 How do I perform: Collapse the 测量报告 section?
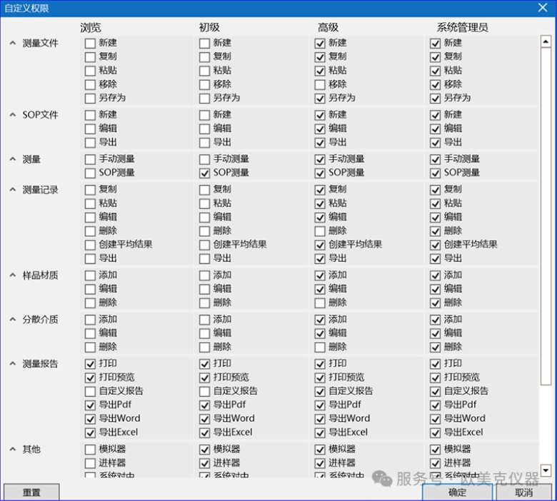tap(12, 364)
